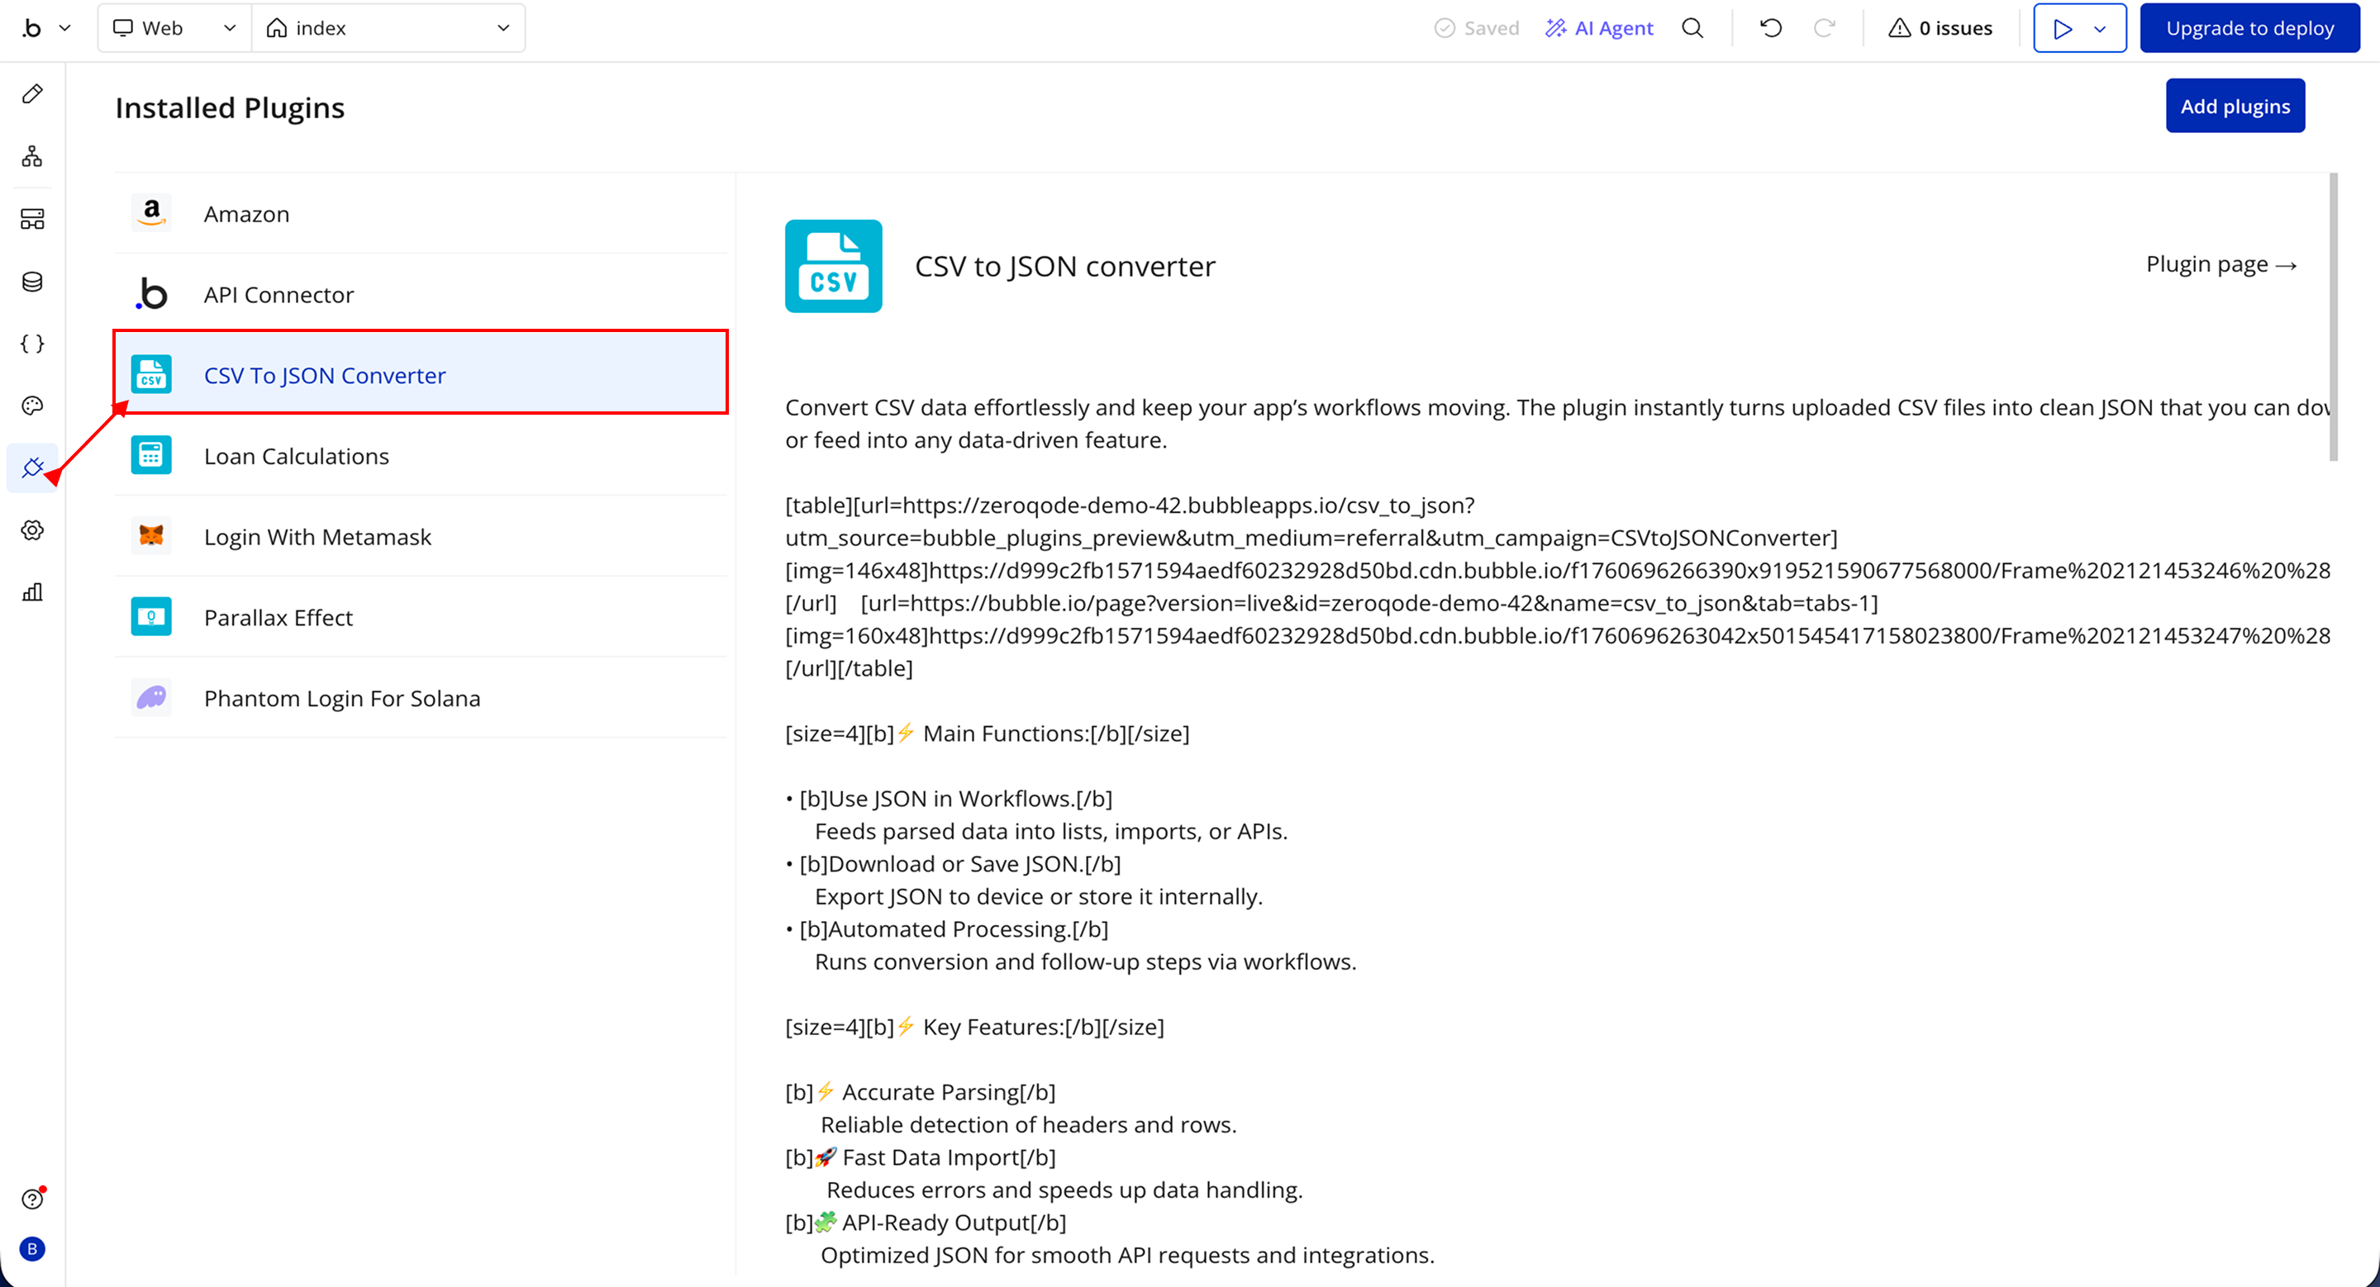Click the plugin description scrollbar
The width and height of the screenshot is (2380, 1287).
point(2333,316)
